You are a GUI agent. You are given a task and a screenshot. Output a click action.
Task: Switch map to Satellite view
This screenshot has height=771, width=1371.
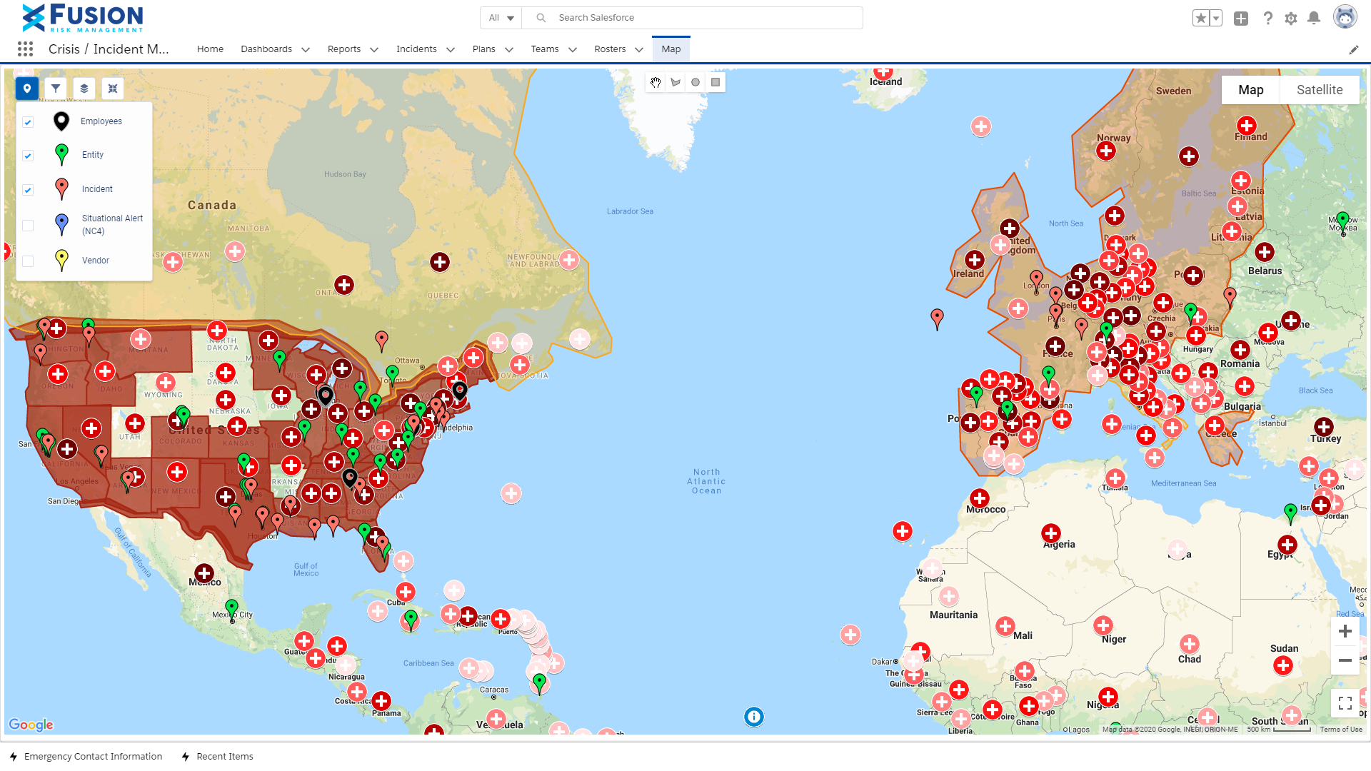point(1320,89)
